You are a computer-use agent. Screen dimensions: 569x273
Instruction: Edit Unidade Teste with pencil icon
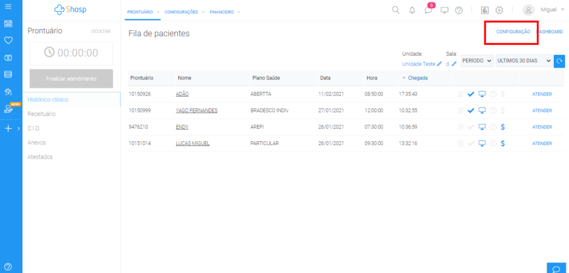pyautogui.click(x=440, y=64)
